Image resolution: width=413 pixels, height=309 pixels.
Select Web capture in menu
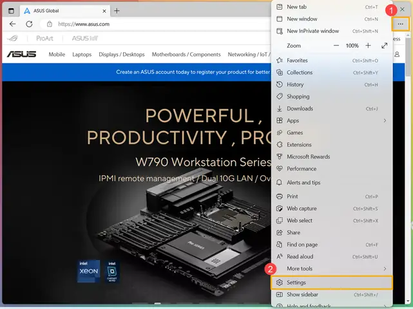[x=332, y=209]
